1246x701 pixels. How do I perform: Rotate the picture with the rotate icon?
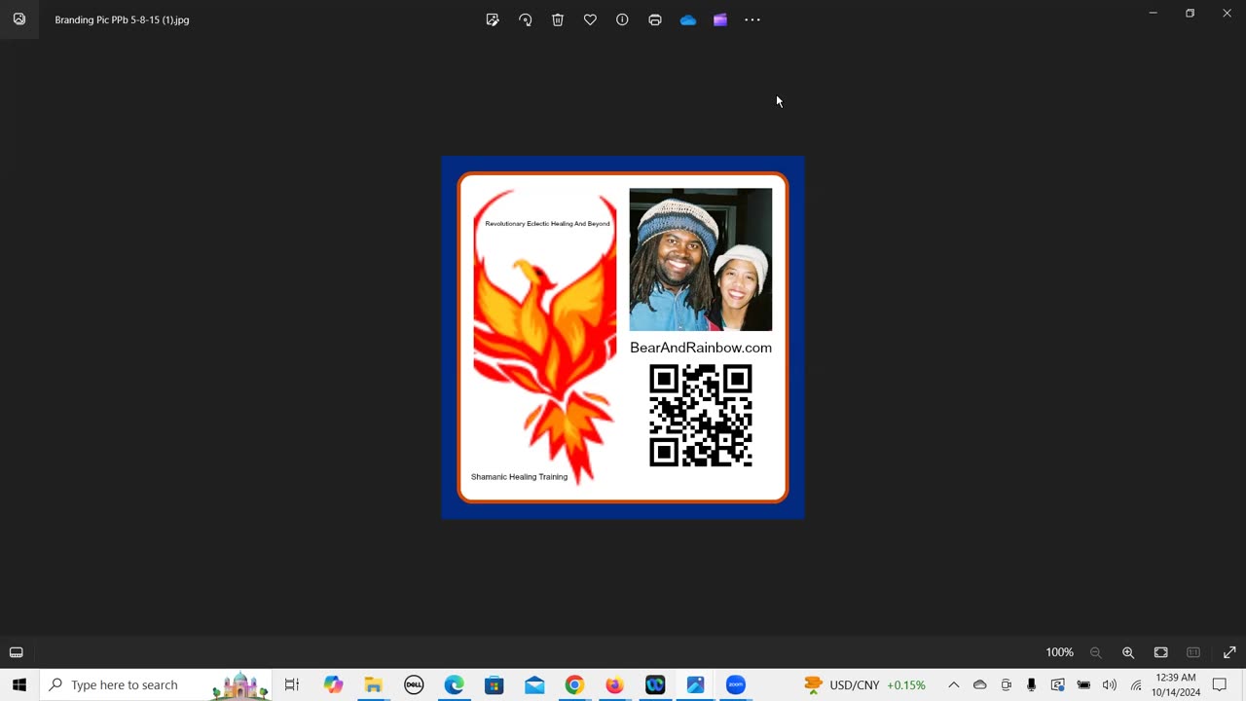click(526, 19)
